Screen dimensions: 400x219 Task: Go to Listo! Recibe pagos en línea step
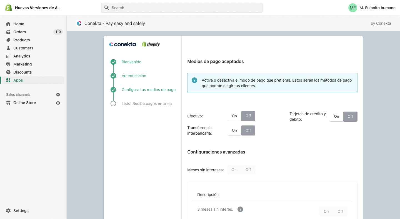coord(147,104)
